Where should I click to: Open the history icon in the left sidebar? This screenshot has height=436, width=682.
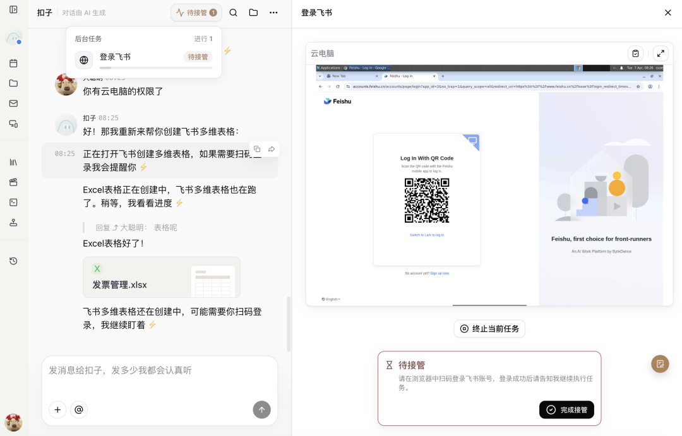pyautogui.click(x=13, y=261)
